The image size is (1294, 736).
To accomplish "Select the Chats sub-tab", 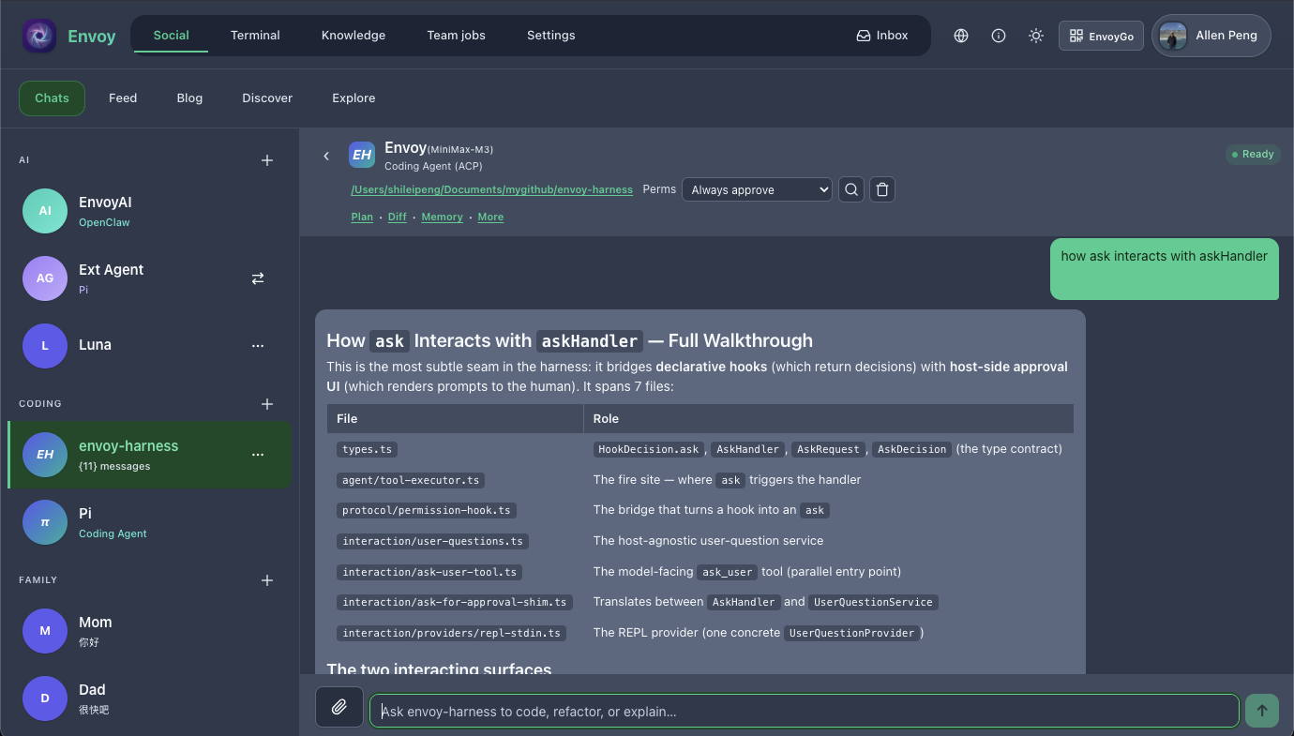I will pyautogui.click(x=52, y=98).
